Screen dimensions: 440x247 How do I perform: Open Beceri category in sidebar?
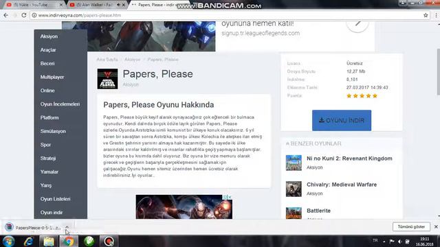tap(47, 63)
